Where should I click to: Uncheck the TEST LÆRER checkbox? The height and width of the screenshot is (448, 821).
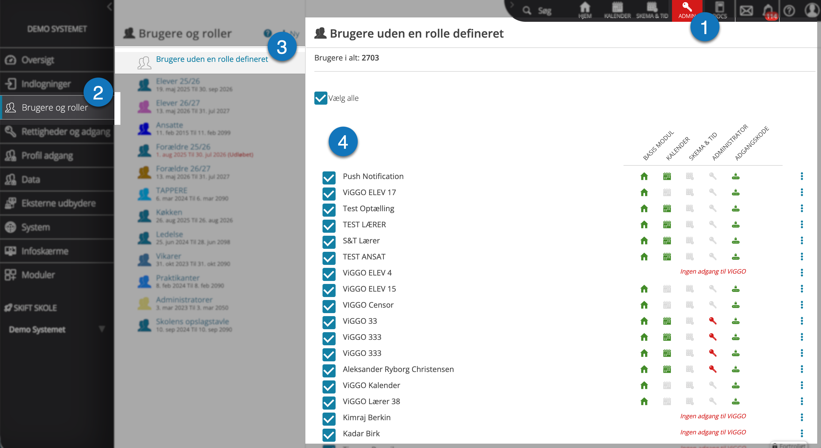[x=329, y=226]
